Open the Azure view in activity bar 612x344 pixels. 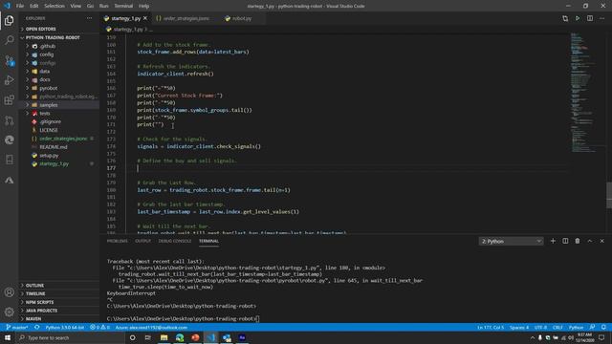pos(9,181)
